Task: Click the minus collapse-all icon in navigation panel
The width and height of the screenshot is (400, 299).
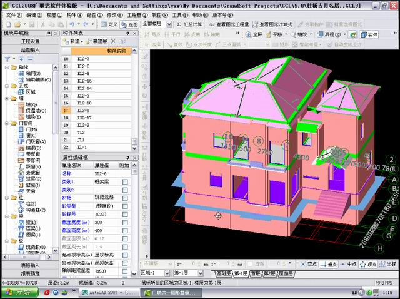Action: [31, 59]
